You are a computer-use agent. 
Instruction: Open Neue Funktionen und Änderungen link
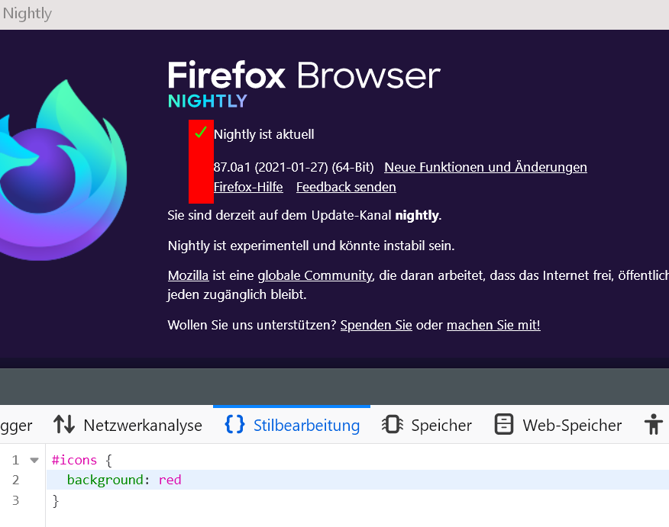(x=486, y=167)
